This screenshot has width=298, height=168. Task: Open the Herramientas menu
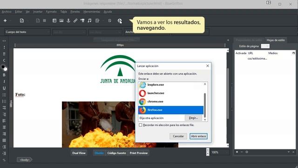click(x=92, y=12)
